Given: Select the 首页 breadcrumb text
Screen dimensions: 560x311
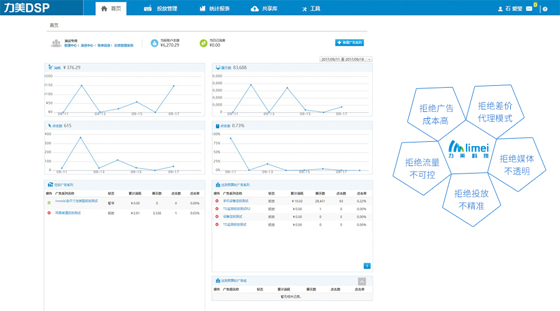Looking at the screenshot, I should coord(54,26).
